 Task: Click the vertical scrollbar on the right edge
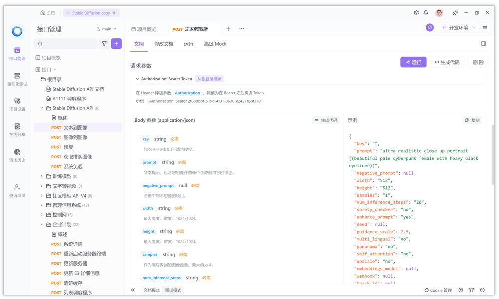(493, 155)
